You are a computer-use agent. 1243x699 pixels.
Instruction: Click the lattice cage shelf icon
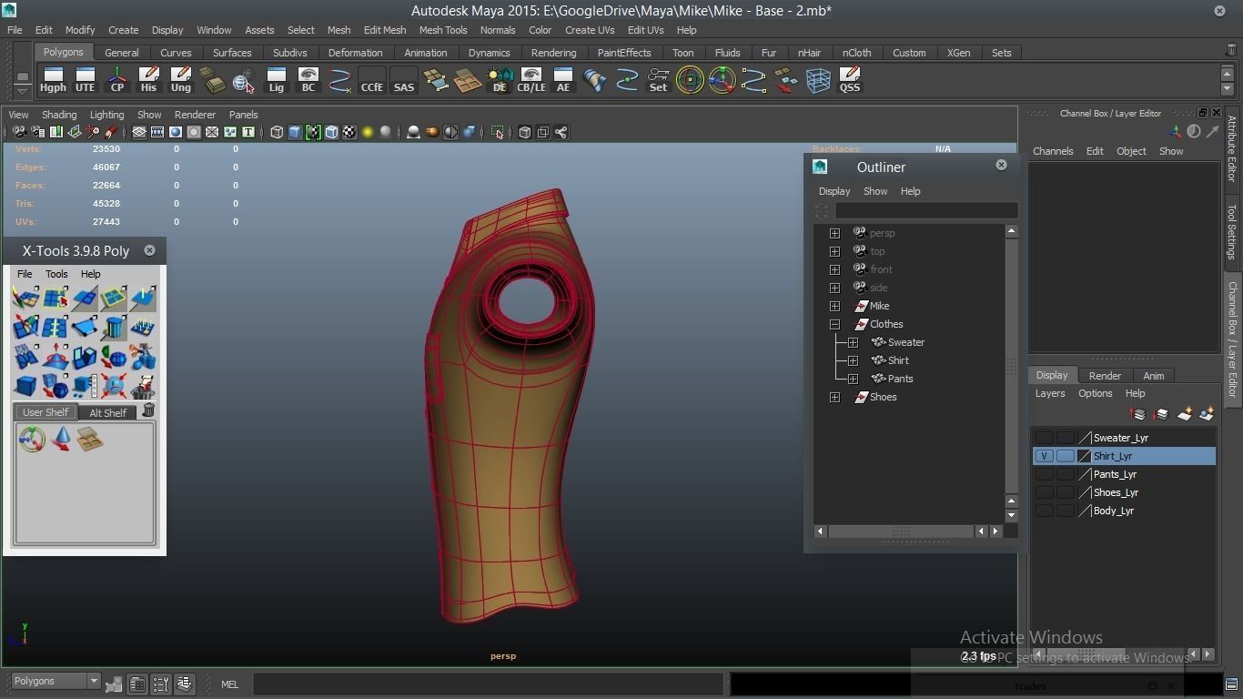click(817, 80)
